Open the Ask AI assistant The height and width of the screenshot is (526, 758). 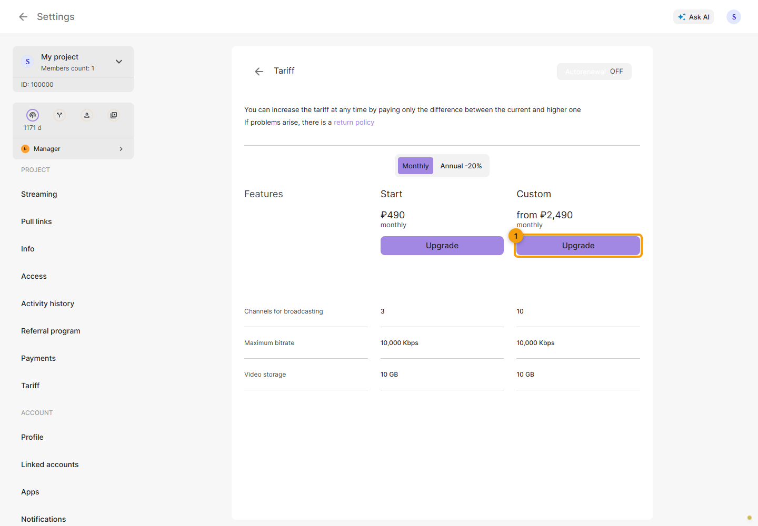[x=694, y=17]
